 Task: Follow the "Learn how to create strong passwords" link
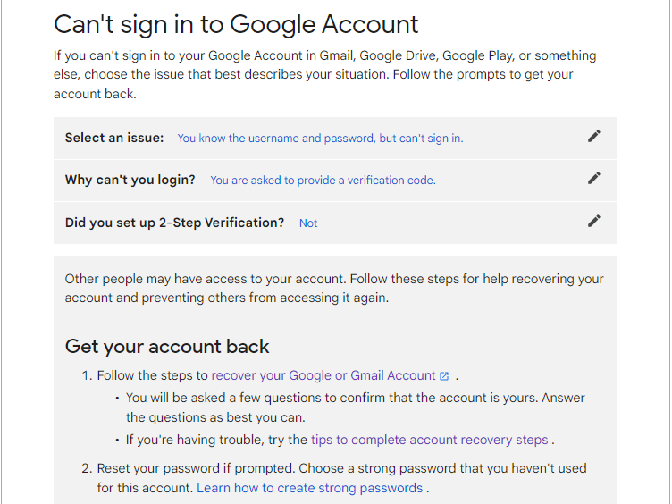[x=310, y=488]
